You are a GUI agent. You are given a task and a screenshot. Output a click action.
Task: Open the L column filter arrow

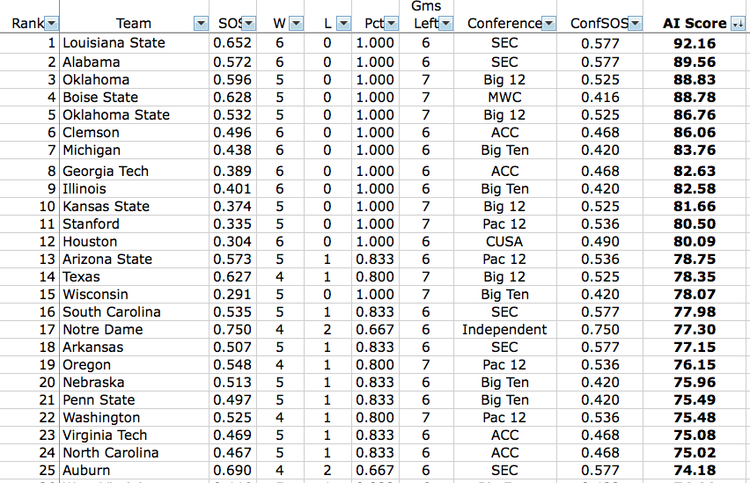[343, 23]
